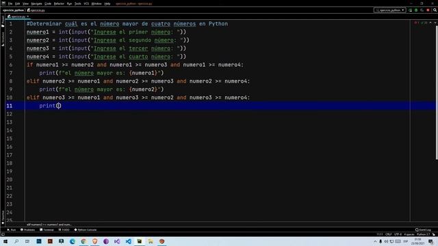
Task: Change the CRLF line separator
Action: click(x=389, y=234)
